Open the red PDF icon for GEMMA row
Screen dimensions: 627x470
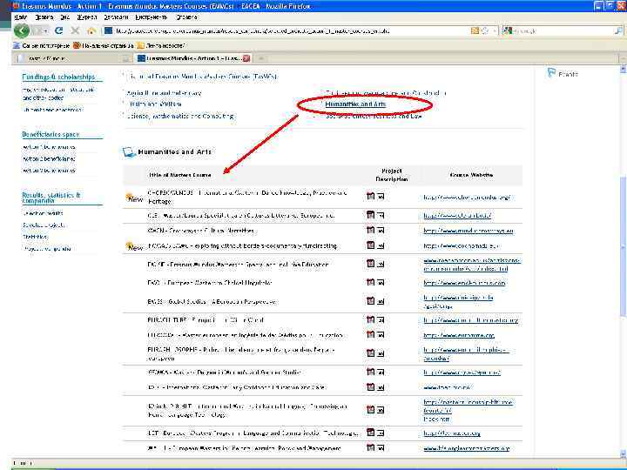click(370, 372)
